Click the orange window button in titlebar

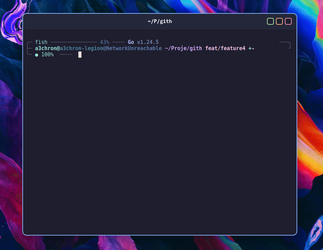279,22
